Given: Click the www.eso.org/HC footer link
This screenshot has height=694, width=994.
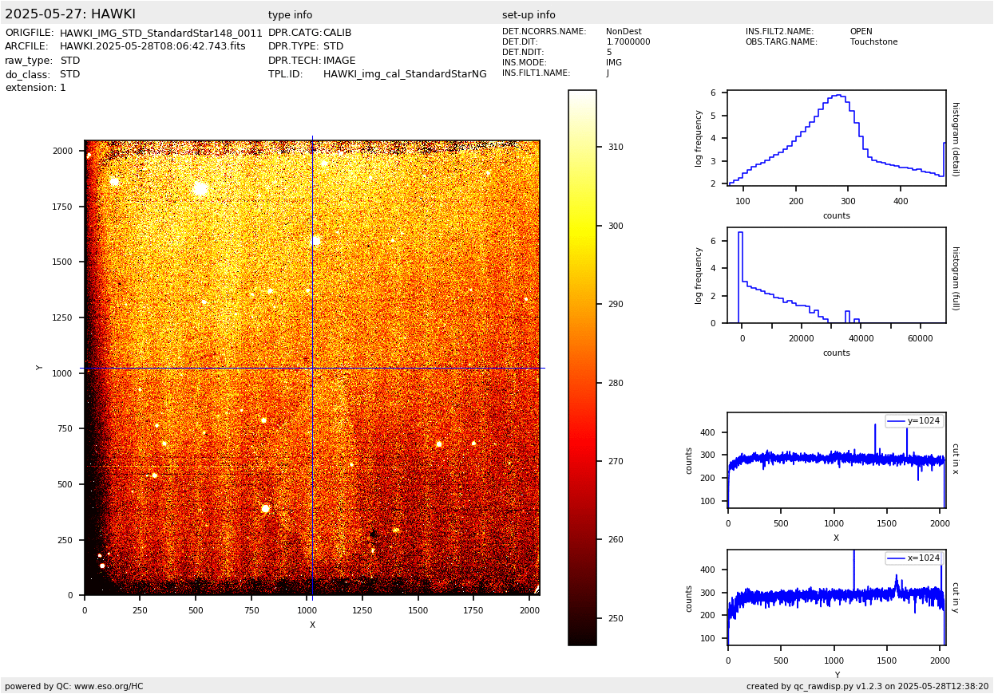Looking at the screenshot, I should 107,686.
